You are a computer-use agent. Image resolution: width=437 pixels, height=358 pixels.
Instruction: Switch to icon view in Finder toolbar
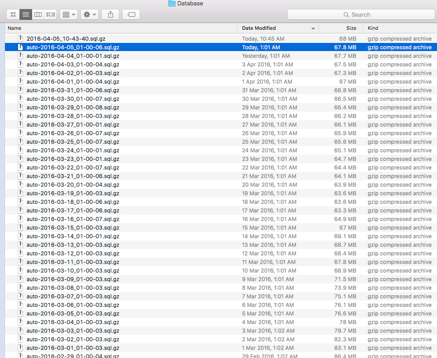coord(13,14)
